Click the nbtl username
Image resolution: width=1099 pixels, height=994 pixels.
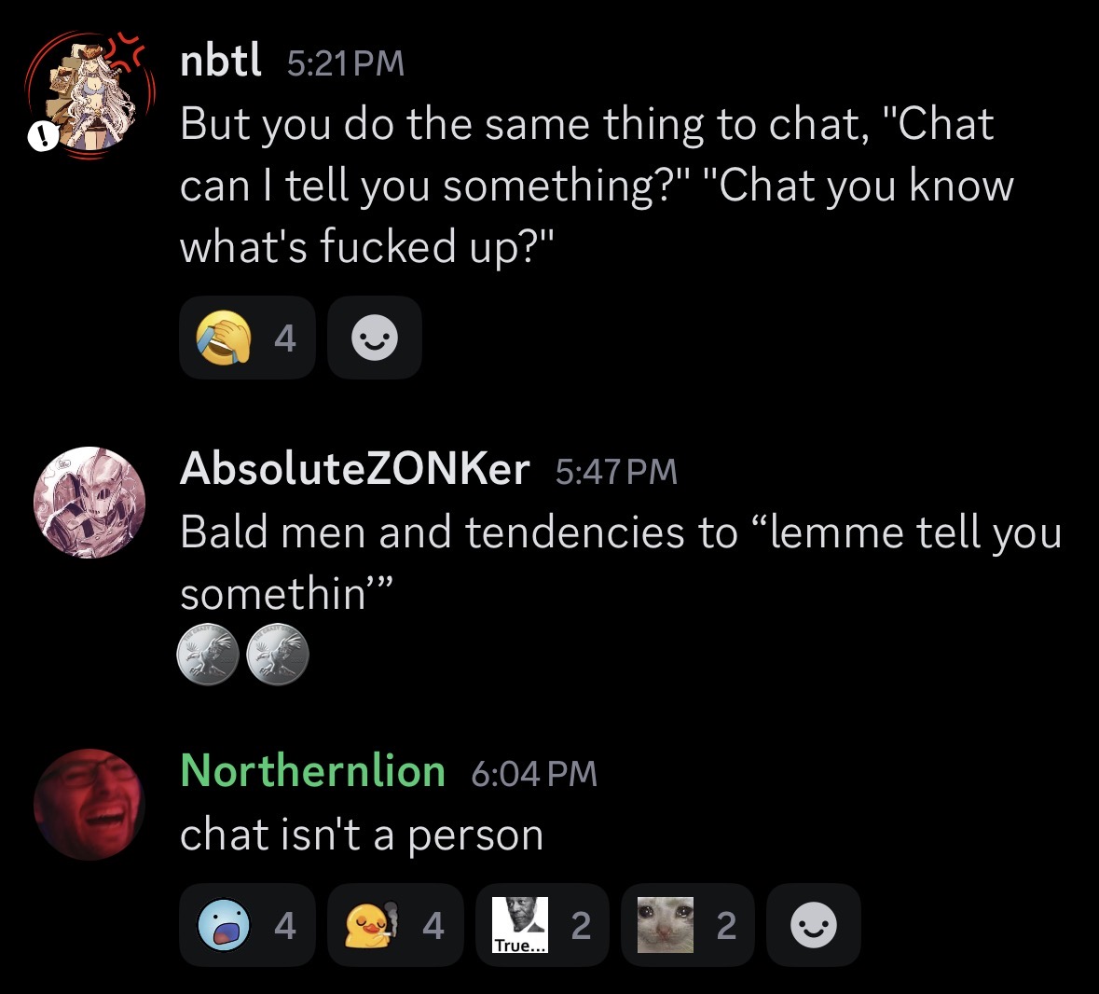click(x=221, y=62)
